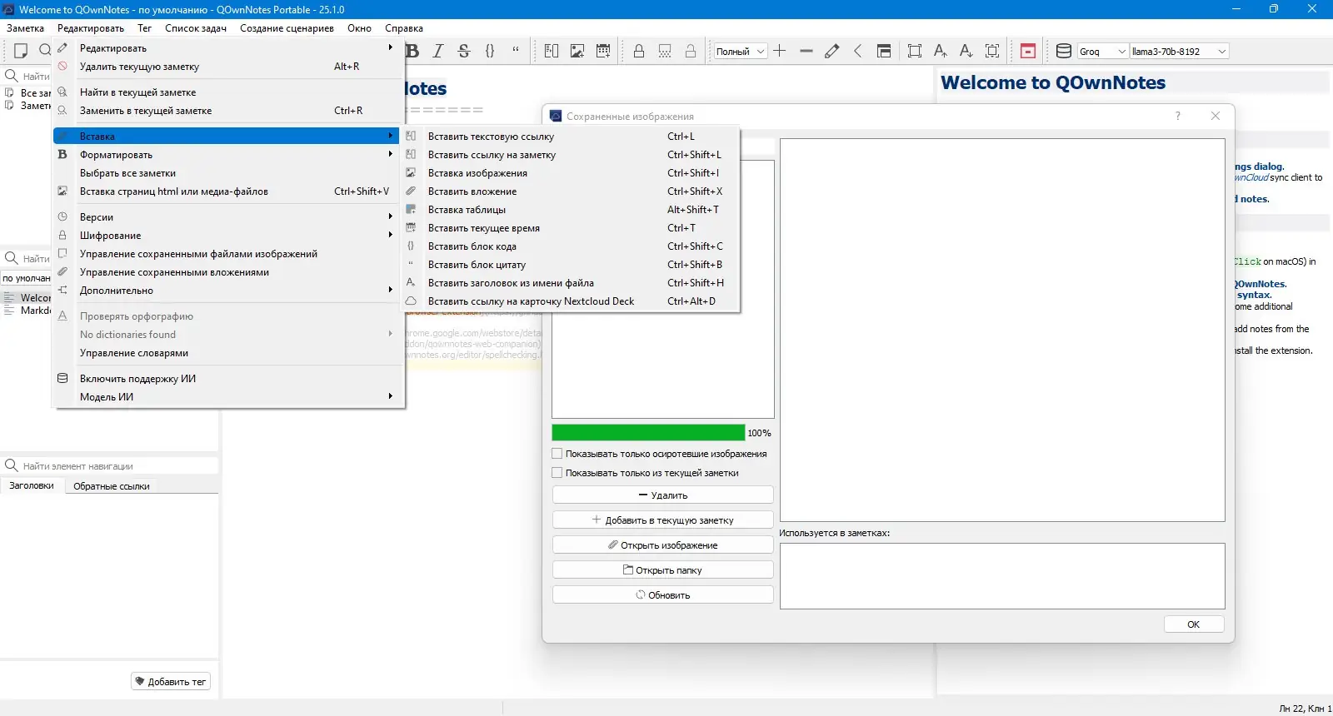Click the edit encrypted note toolbar icon
Screen dimensions: 1333x716
click(x=691, y=51)
